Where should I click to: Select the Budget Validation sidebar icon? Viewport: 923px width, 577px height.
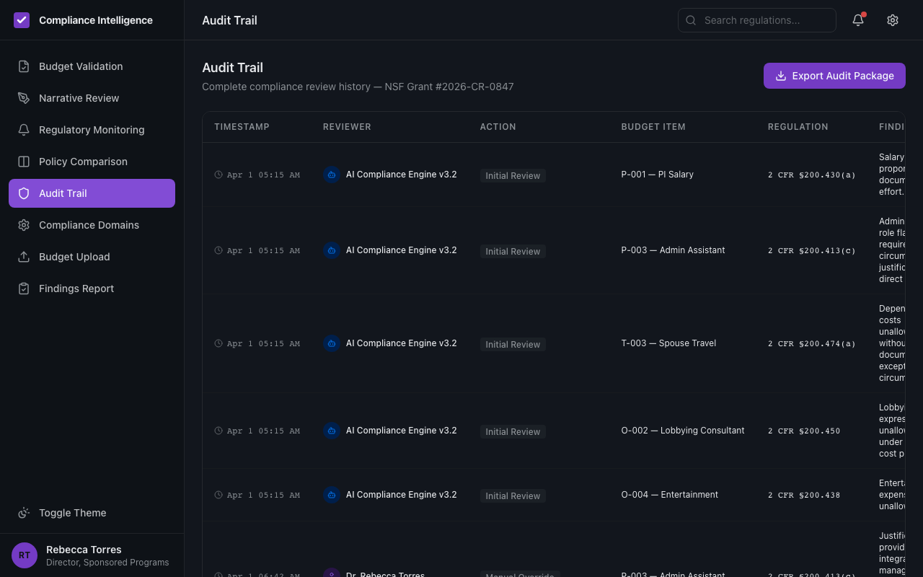tap(24, 66)
